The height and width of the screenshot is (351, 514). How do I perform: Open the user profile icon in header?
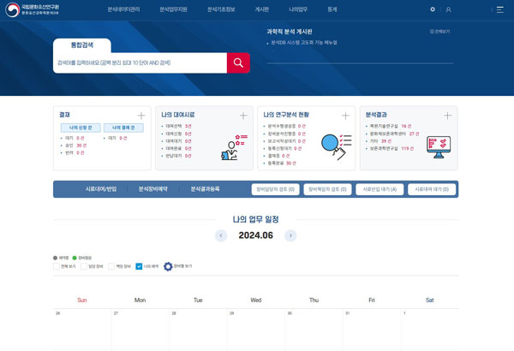pos(448,9)
